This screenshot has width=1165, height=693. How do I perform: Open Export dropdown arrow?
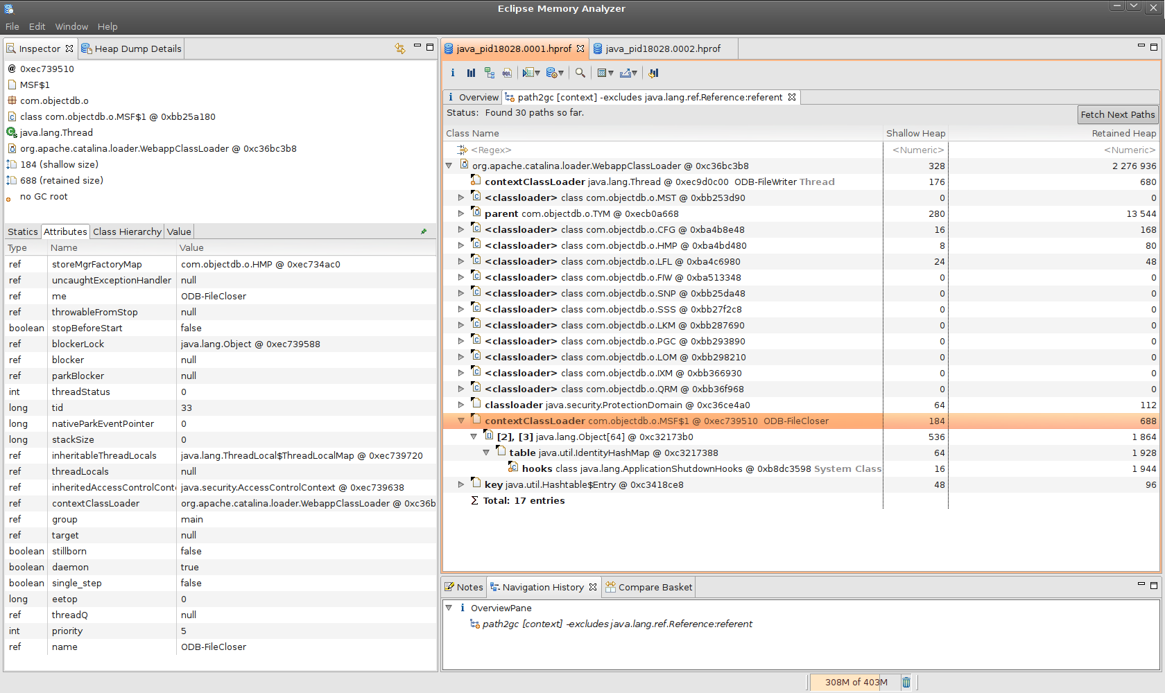635,73
